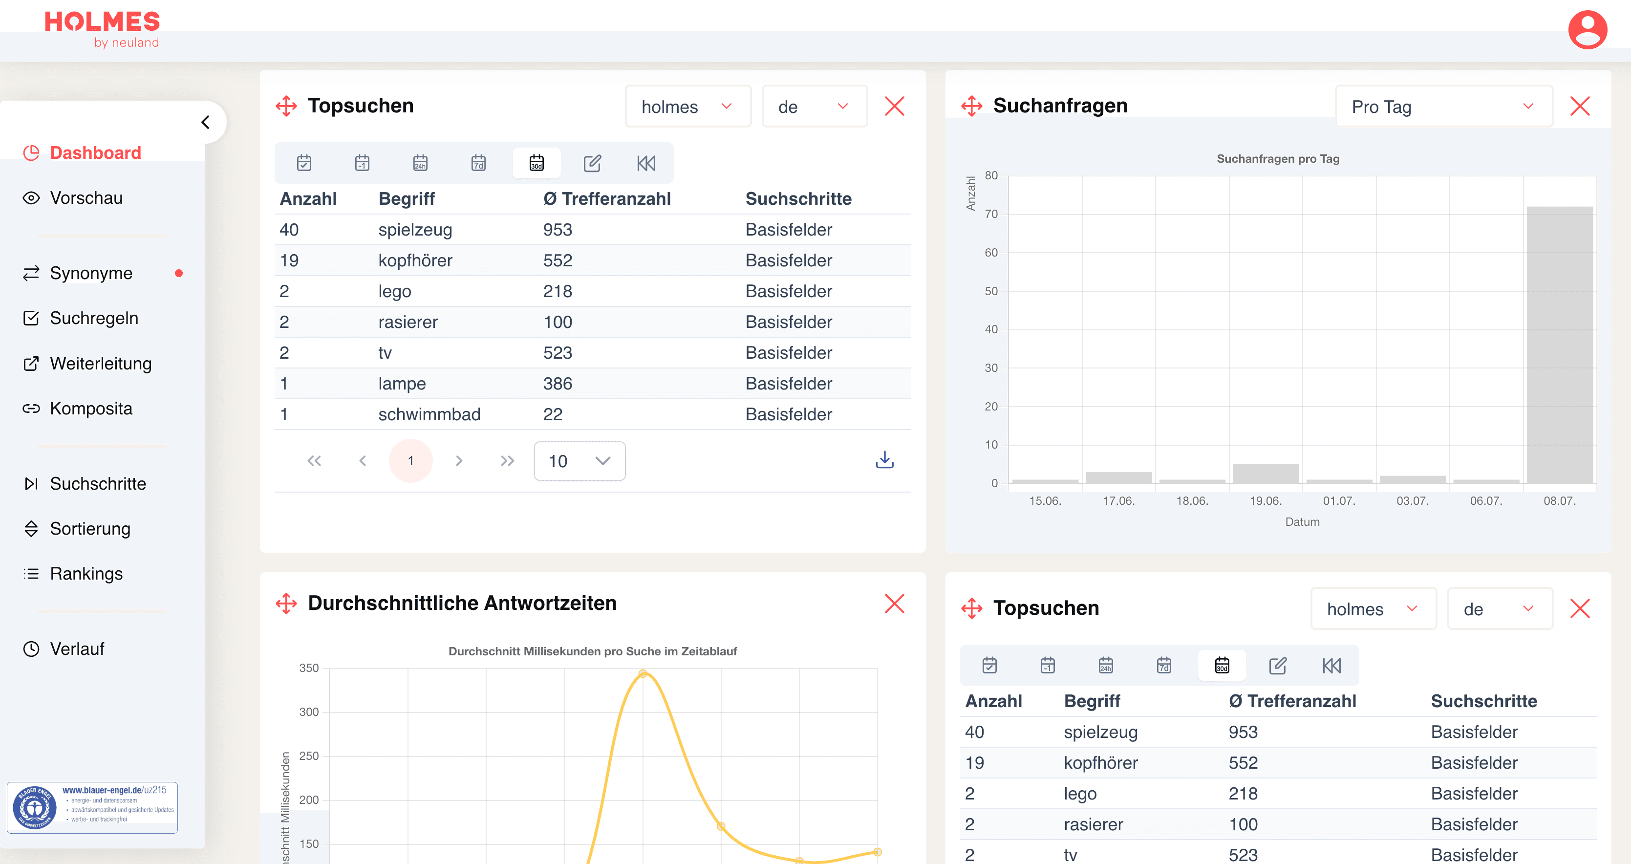
Task: Open the holmes dropdown in top Topsuchen
Action: click(687, 107)
